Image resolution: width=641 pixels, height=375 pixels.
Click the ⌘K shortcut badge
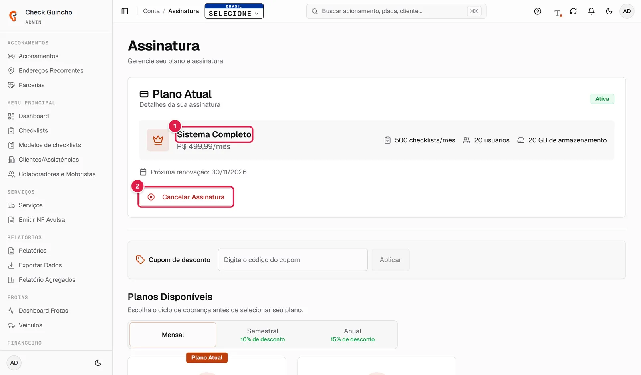pyautogui.click(x=474, y=11)
